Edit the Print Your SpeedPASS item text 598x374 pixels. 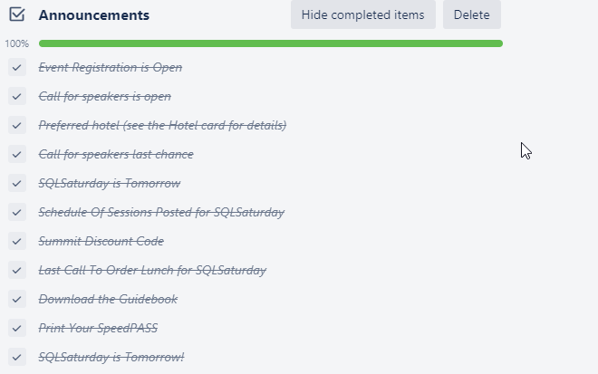coord(98,329)
